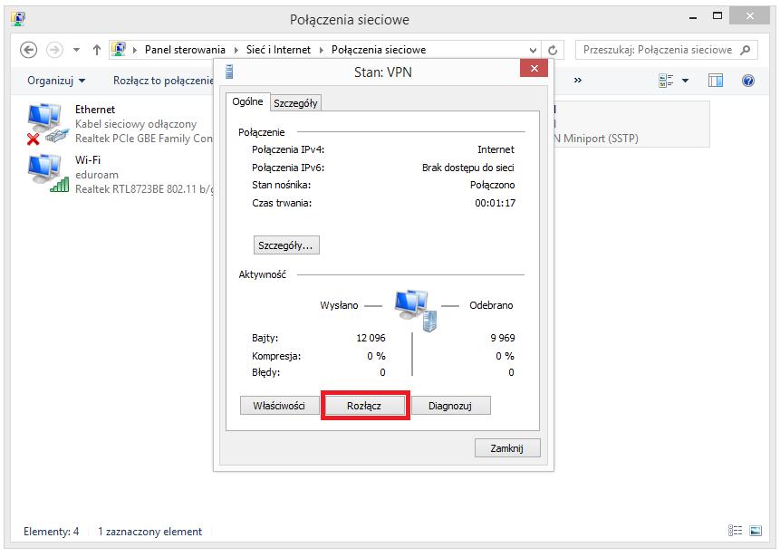Image resolution: width=780 pixels, height=557 pixels.
Task: Click the search magnifier icon
Action: click(x=746, y=50)
